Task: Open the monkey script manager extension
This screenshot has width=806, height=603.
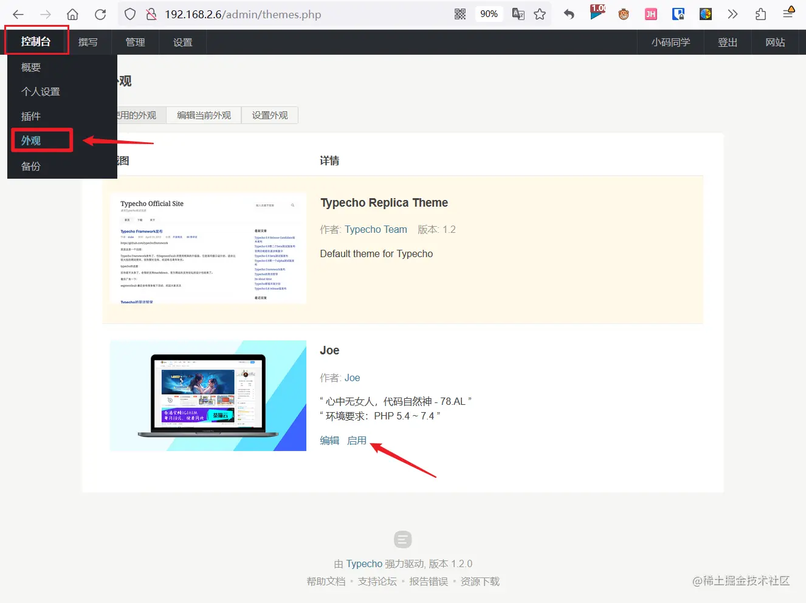Action: (624, 14)
